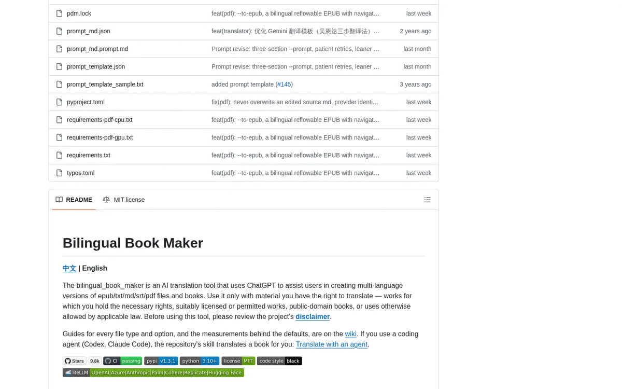The image size is (622, 389).
Task: Open the prompt_md.prompt.md file
Action: [97, 49]
